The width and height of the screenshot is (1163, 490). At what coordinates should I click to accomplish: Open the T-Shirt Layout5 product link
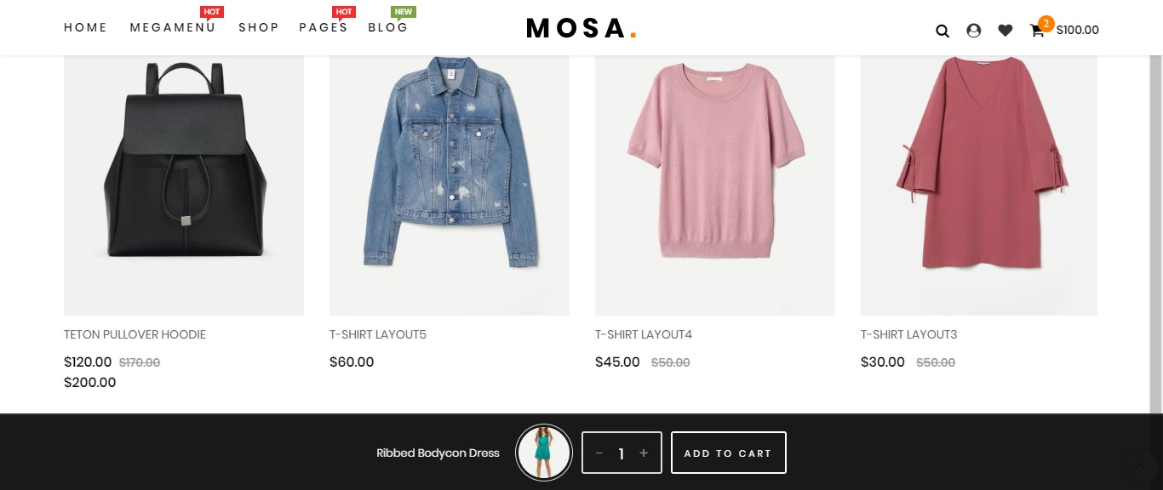pyautogui.click(x=378, y=334)
